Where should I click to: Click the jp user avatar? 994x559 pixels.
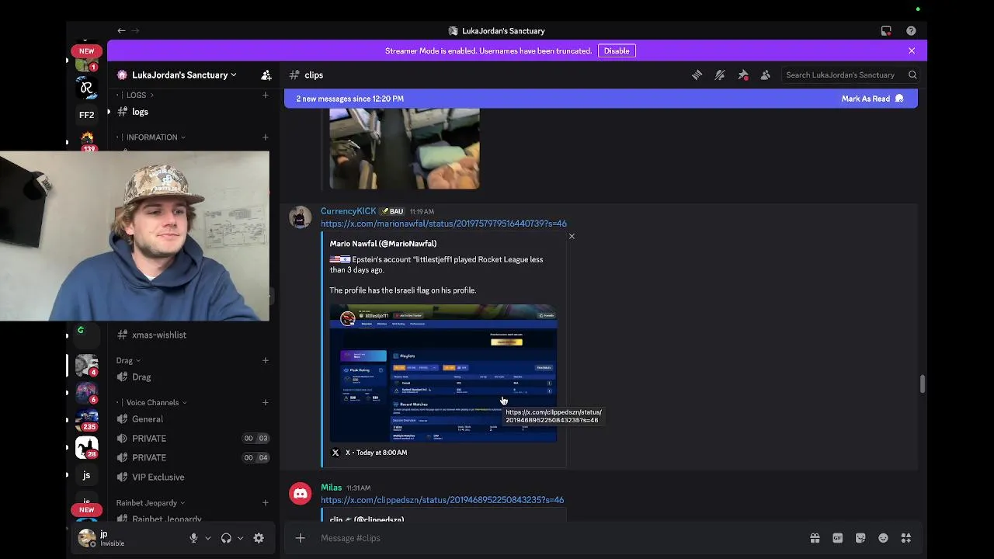tap(87, 538)
